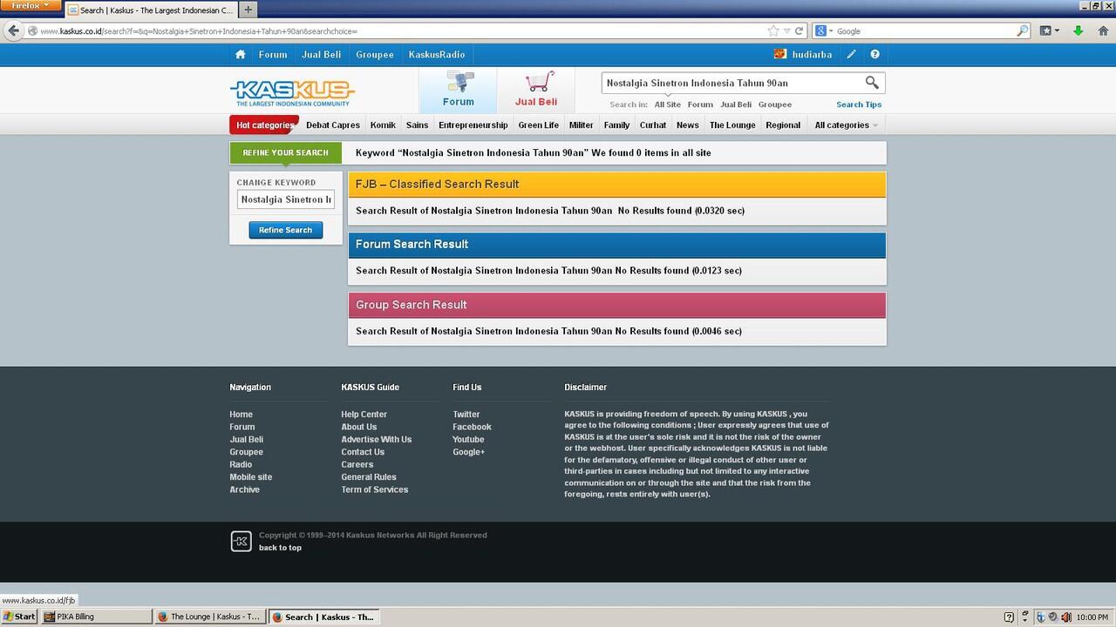Click the Kaskus home icon
Image resolution: width=1116 pixels, height=627 pixels.
[240, 54]
